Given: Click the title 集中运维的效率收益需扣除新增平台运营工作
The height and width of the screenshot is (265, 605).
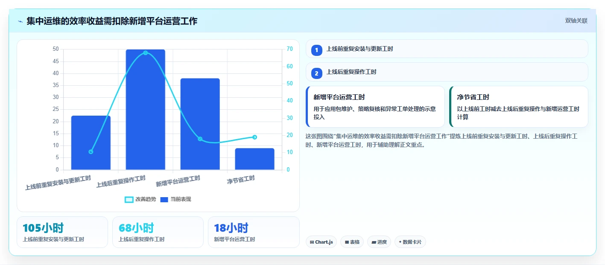Looking at the screenshot, I should tap(112, 21).
